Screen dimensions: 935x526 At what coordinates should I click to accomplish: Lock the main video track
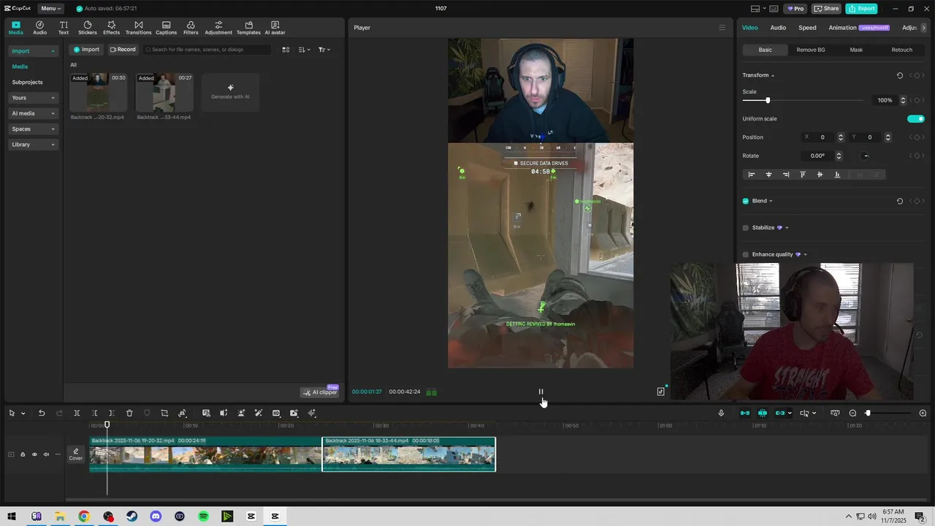23,454
